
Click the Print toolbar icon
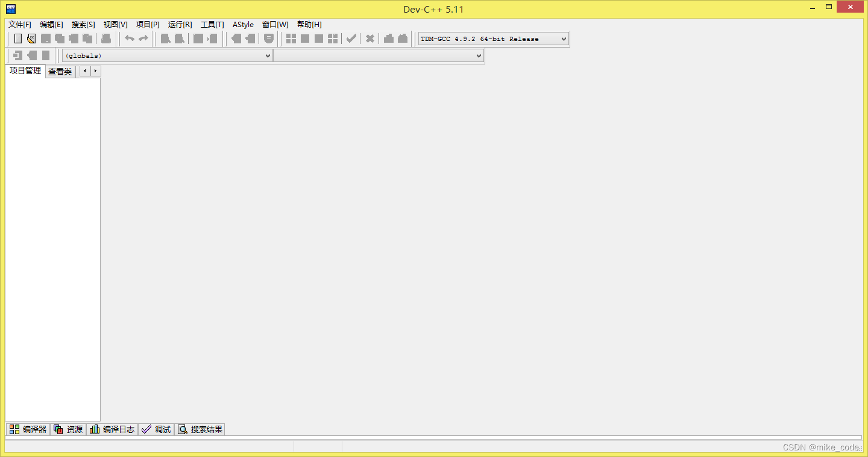(x=106, y=39)
